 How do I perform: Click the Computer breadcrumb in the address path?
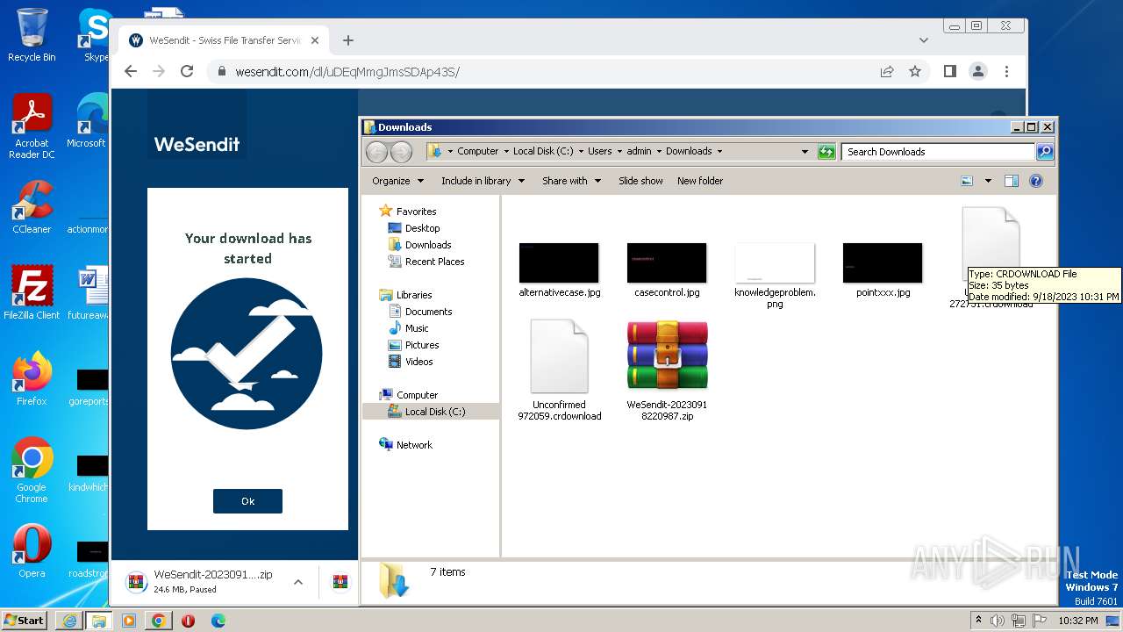pos(477,151)
